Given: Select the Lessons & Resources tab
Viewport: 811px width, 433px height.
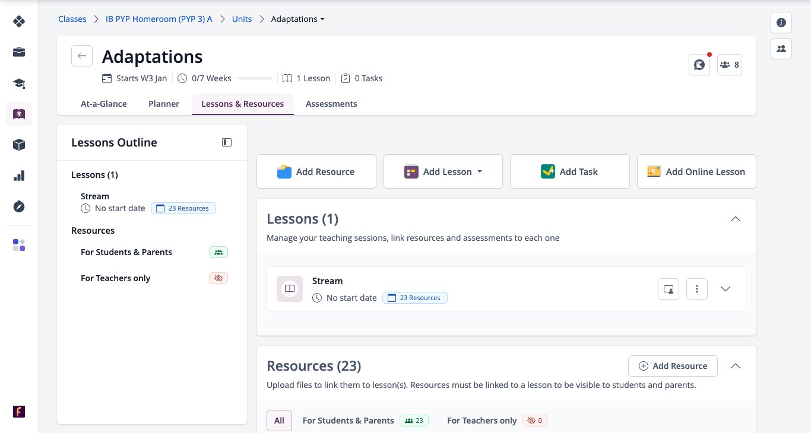Looking at the screenshot, I should click(x=243, y=104).
